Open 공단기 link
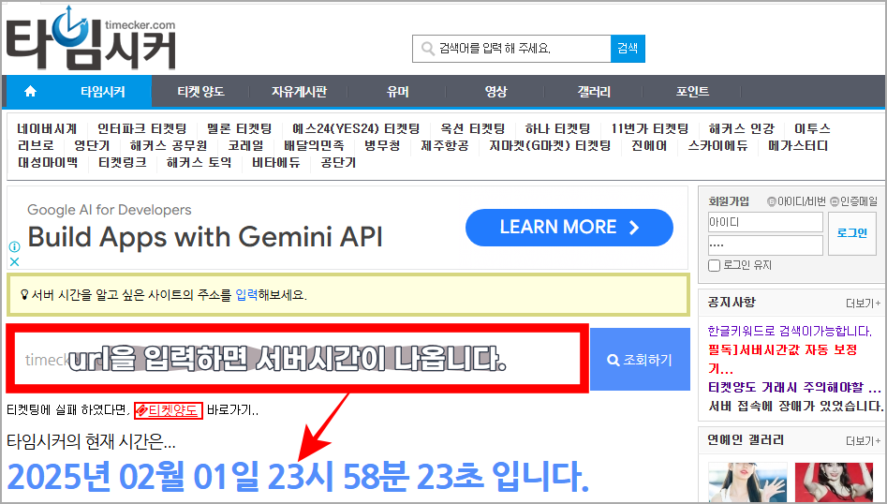 pyautogui.click(x=338, y=163)
